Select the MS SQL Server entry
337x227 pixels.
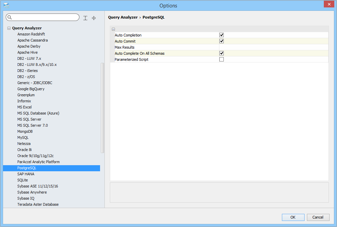pyautogui.click(x=29, y=119)
